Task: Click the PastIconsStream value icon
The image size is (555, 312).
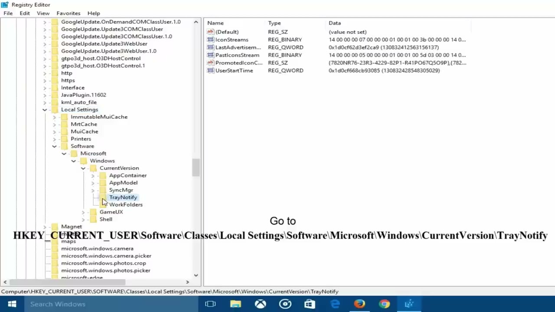Action: pyautogui.click(x=210, y=55)
